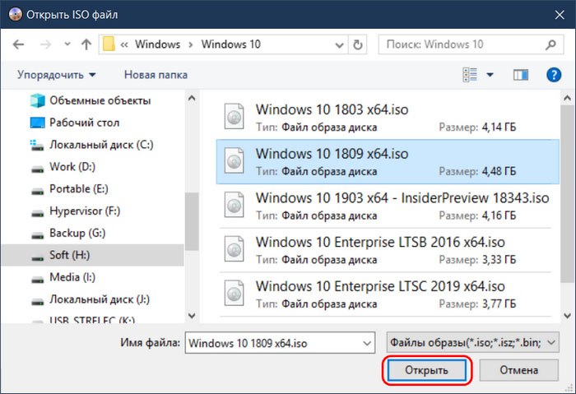Select Windows 10 1809 x64.iso file

pyautogui.click(x=388, y=161)
